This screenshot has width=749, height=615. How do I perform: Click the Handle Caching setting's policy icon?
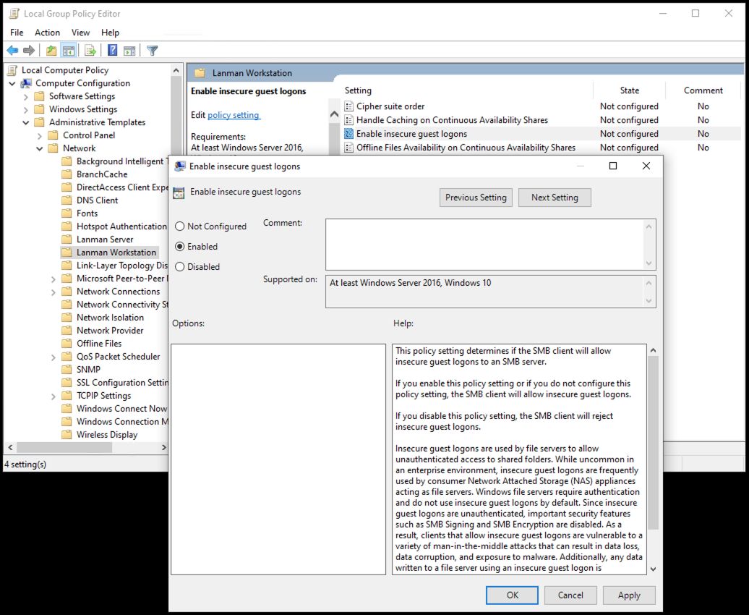coord(348,120)
